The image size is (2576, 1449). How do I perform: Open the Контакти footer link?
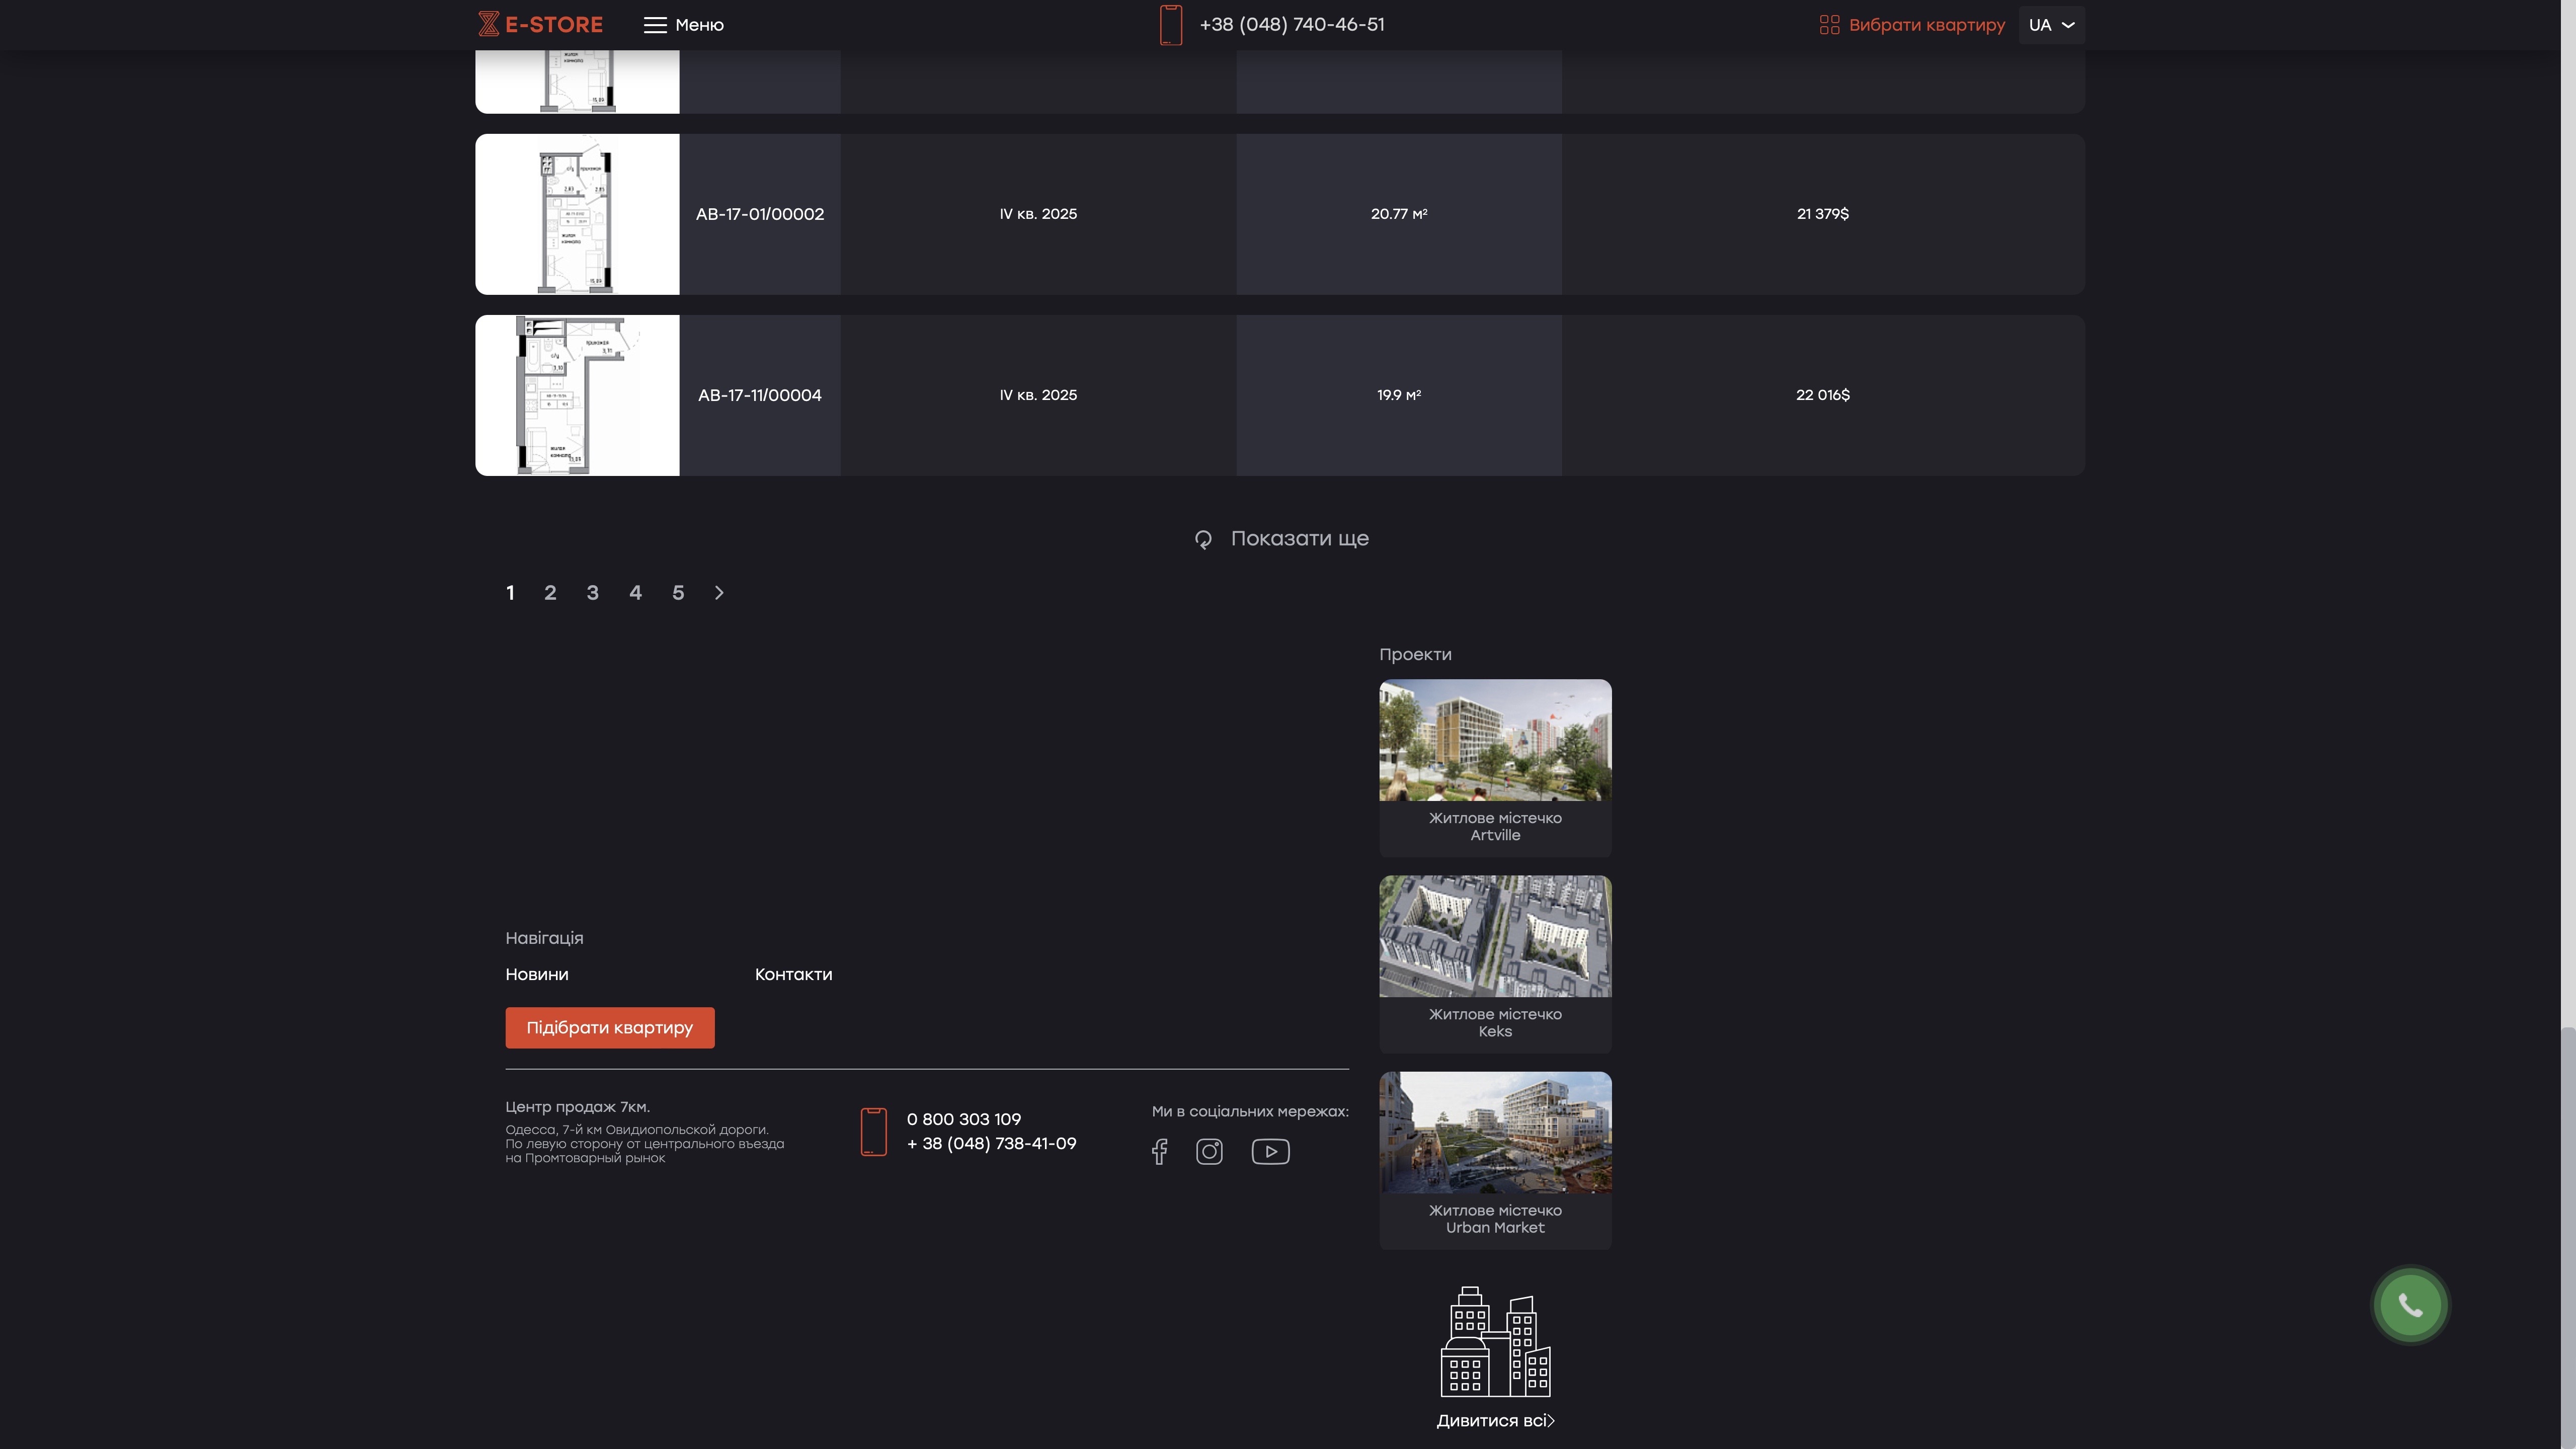click(x=793, y=974)
